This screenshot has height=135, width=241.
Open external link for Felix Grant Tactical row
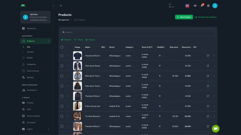click(x=208, y=86)
